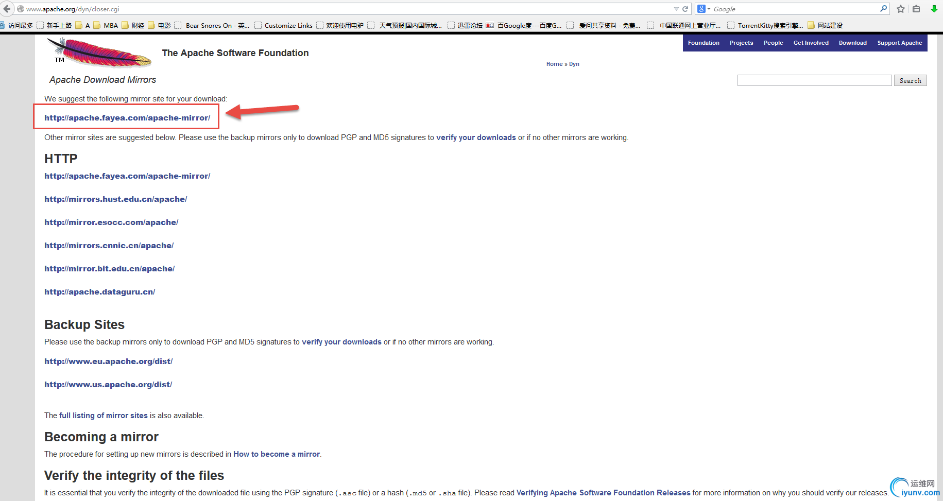Open the 百Google度 bookmark
Screen dimensions: 943x501
(524, 25)
